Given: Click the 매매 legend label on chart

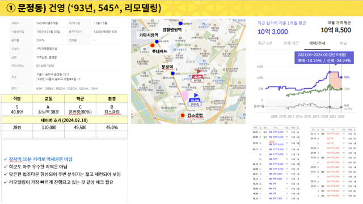Looking at the screenshot, I should [347, 77].
